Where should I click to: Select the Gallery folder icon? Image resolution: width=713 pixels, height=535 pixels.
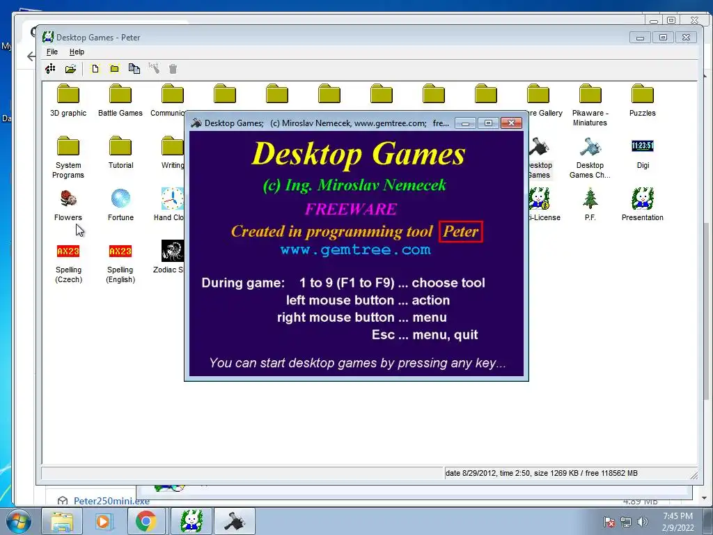click(538, 94)
